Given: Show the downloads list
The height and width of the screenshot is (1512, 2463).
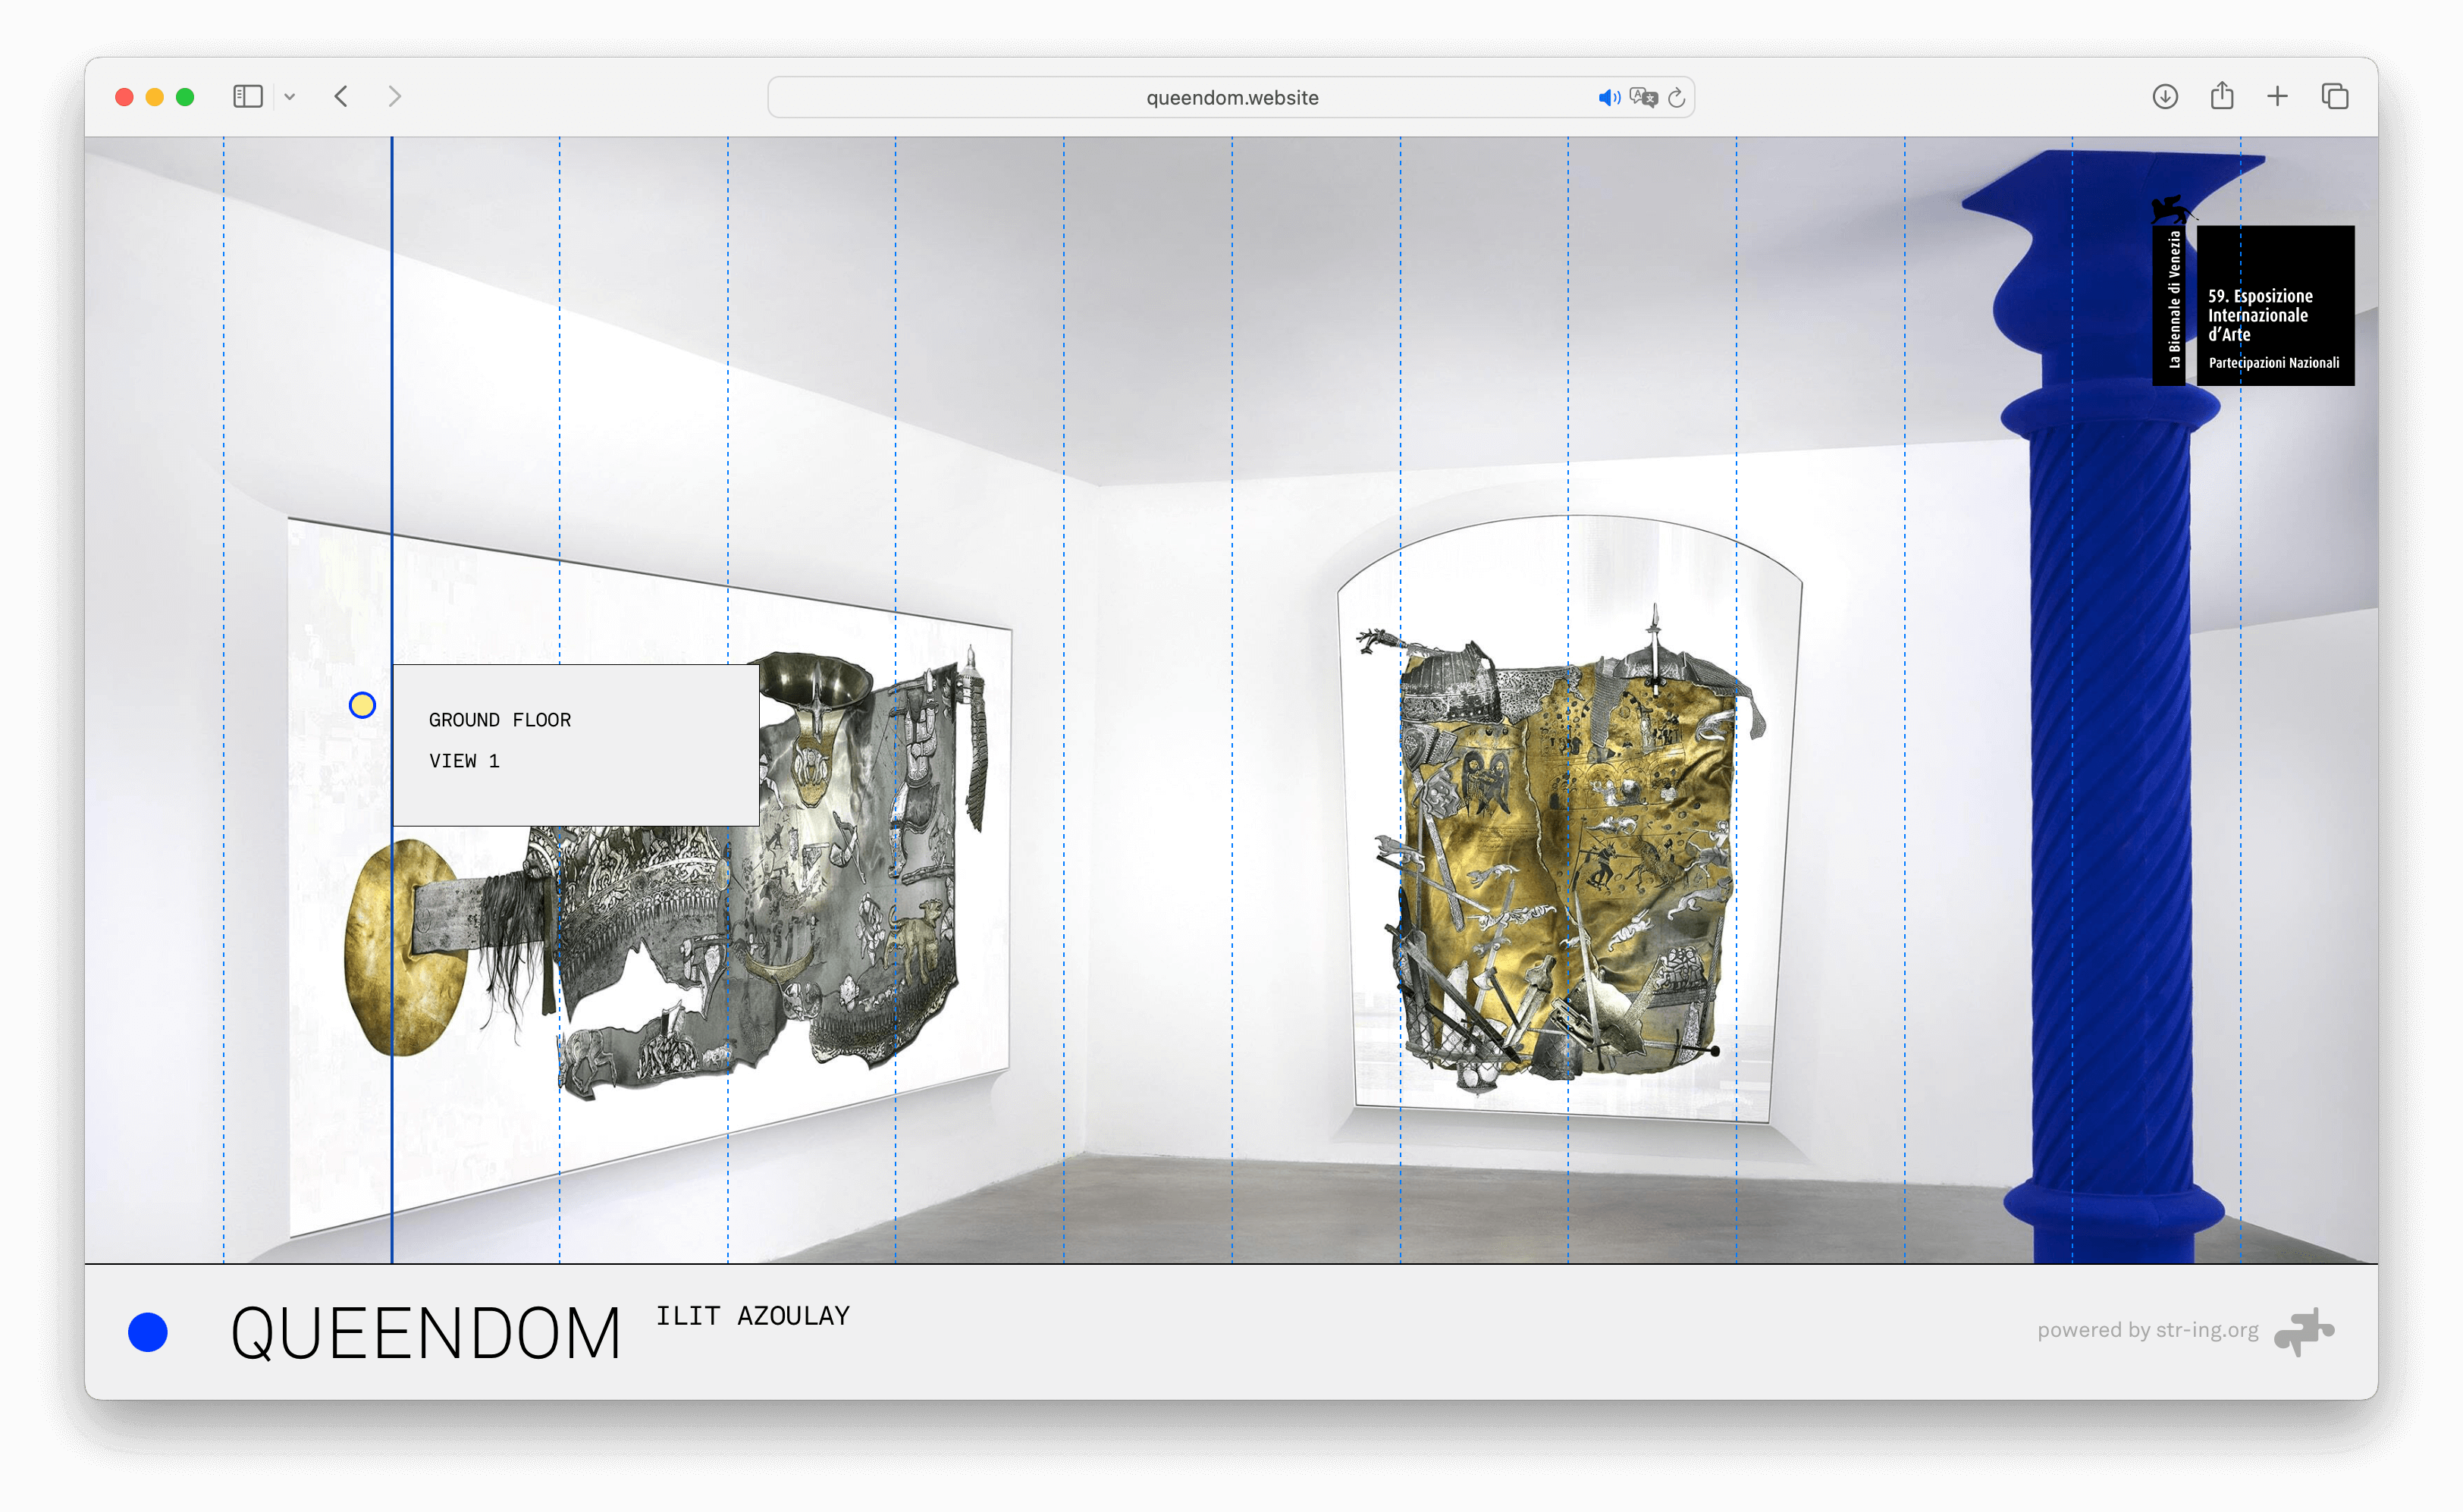Looking at the screenshot, I should 2165,97.
